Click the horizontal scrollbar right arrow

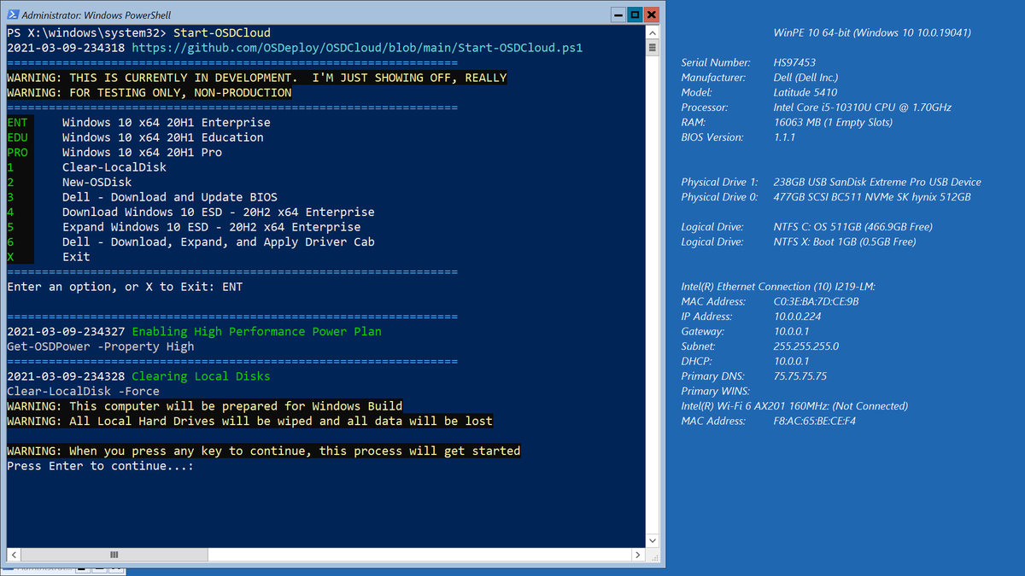coord(639,555)
